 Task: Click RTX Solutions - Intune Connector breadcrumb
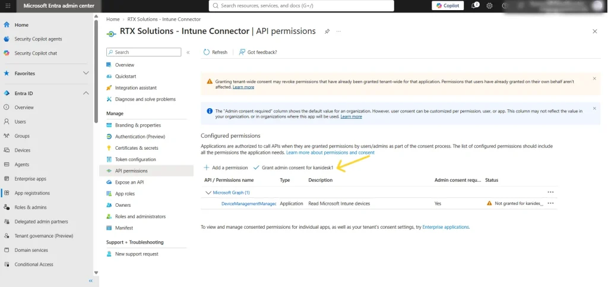164,19
